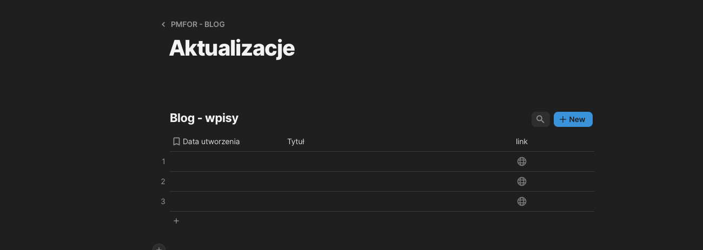The image size is (703, 250).
Task: Click the Tytuł cell in row 2
Action: point(397,181)
